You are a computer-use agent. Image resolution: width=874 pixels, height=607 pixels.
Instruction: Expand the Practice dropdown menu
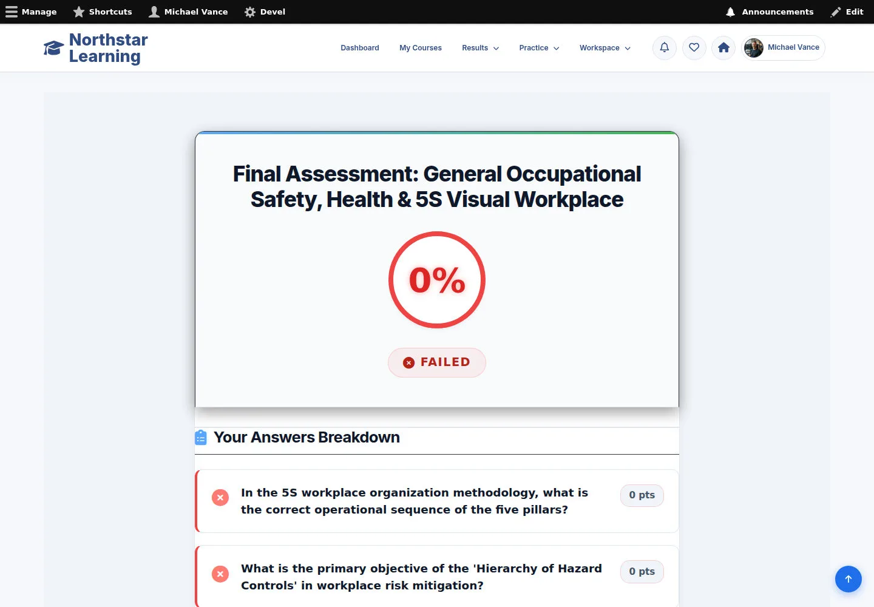point(539,48)
